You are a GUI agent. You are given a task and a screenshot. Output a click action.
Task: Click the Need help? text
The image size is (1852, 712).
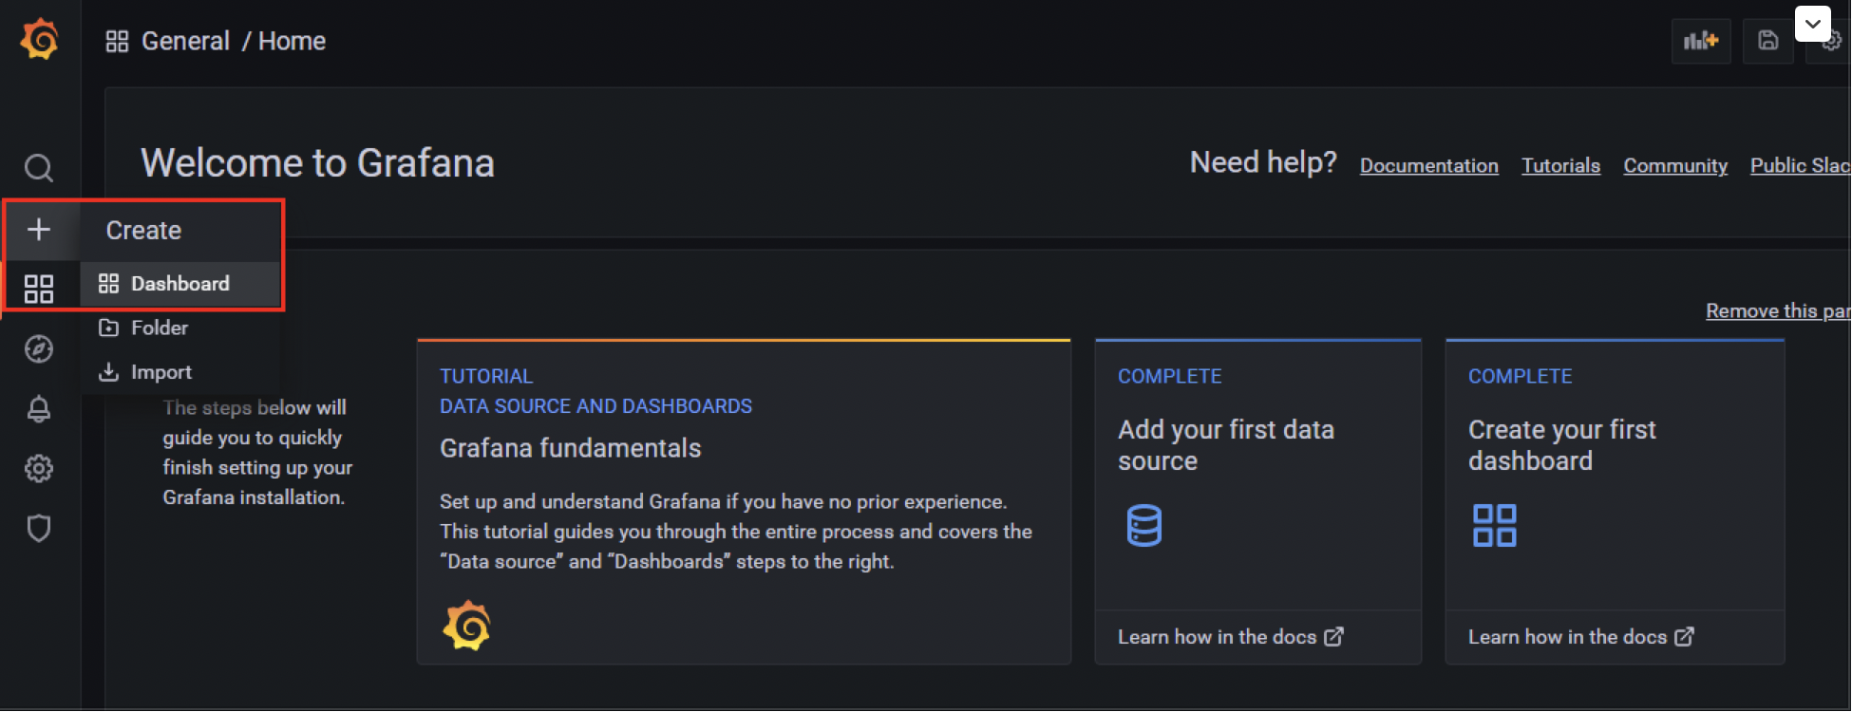(x=1263, y=162)
